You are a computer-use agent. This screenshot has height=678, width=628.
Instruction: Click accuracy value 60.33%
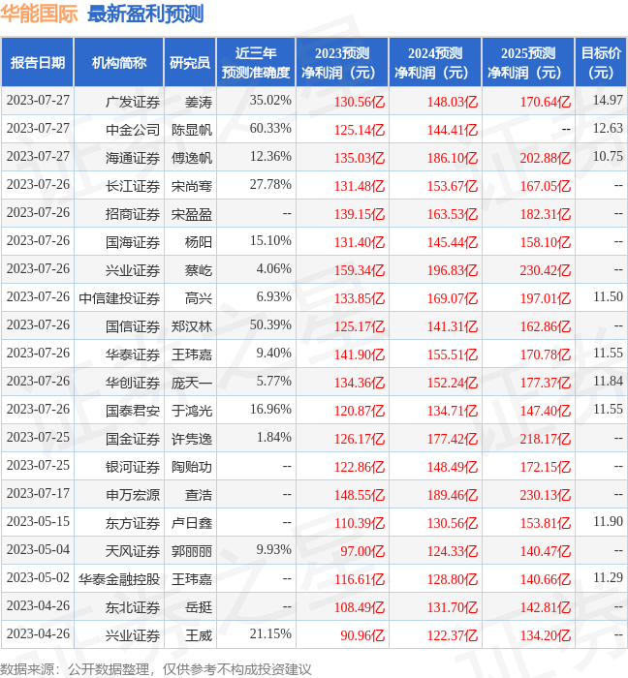[270, 129]
